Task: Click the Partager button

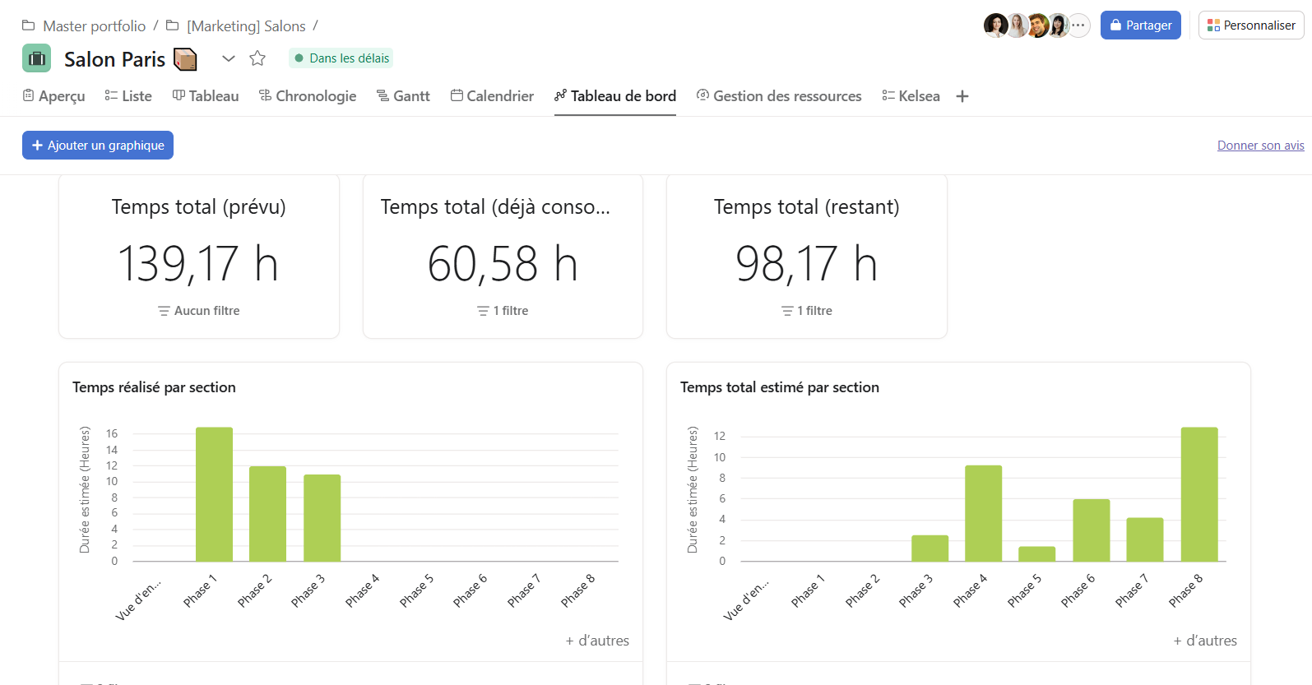Action: tap(1141, 25)
